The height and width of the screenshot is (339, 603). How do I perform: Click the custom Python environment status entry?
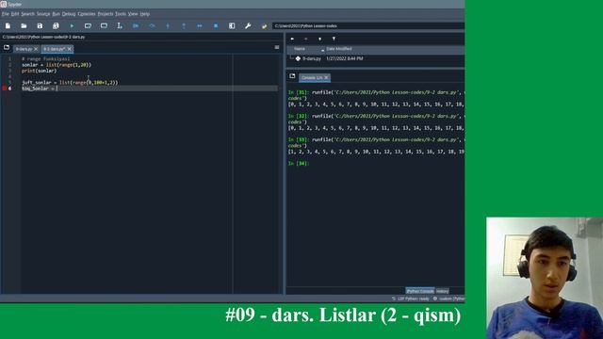coord(448,299)
